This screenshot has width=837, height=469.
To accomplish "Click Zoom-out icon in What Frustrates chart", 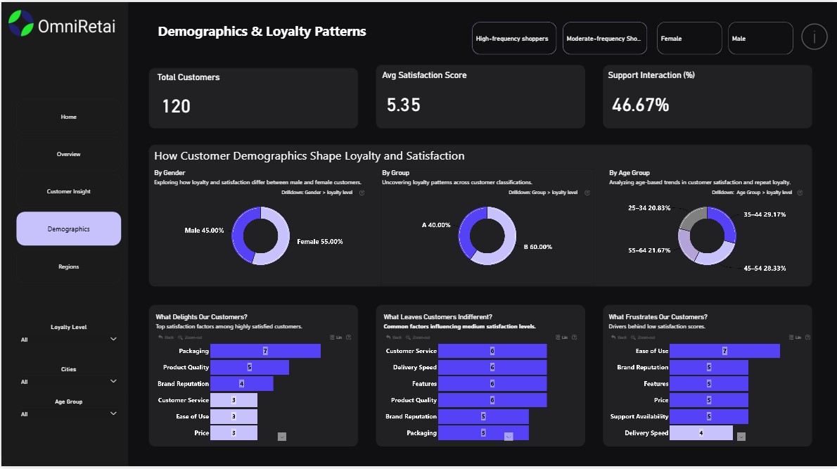I will (x=644, y=338).
